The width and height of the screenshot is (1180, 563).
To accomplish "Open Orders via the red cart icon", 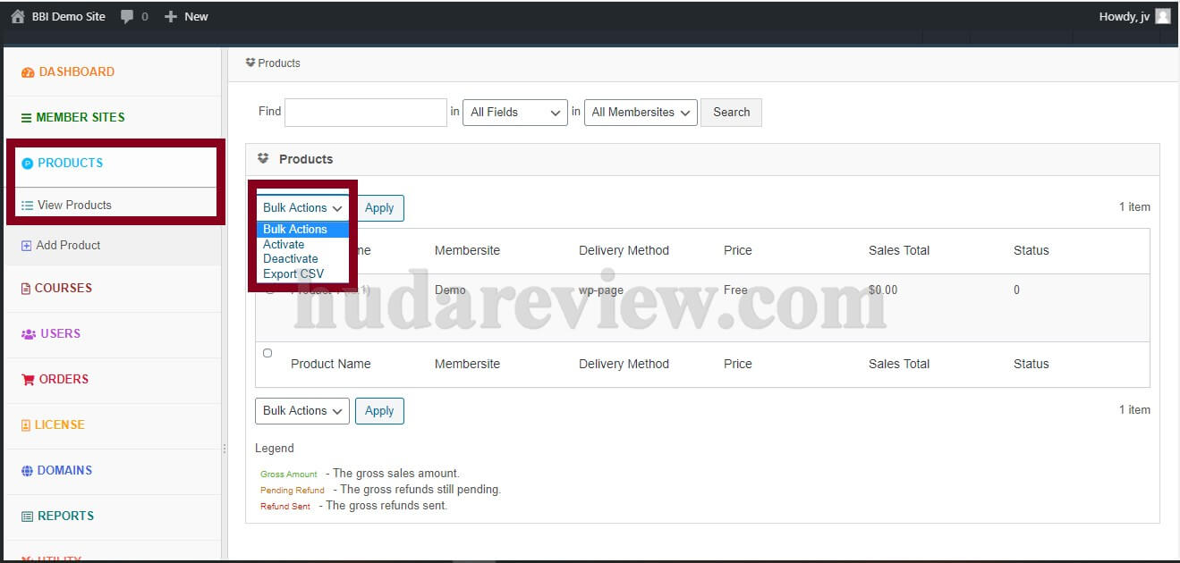I will 27,379.
